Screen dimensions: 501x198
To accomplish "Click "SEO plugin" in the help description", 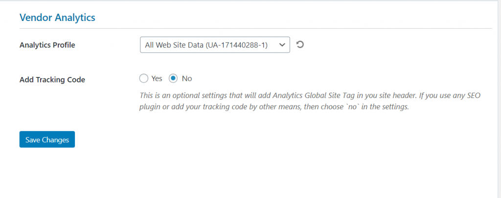I will click(x=476, y=96).
